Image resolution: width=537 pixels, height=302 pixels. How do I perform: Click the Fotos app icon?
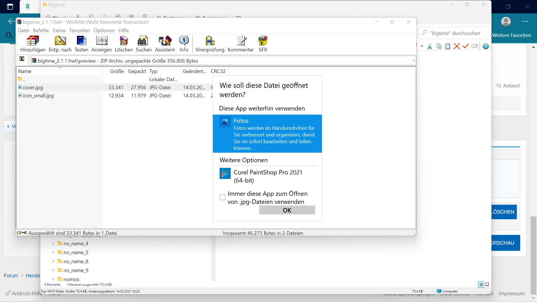point(225,122)
